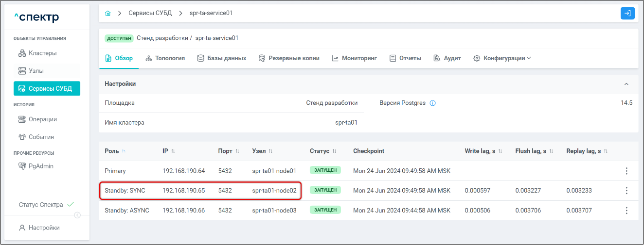Click the logout icon button top right
Image resolution: width=644 pixels, height=245 pixels.
pyautogui.click(x=627, y=14)
